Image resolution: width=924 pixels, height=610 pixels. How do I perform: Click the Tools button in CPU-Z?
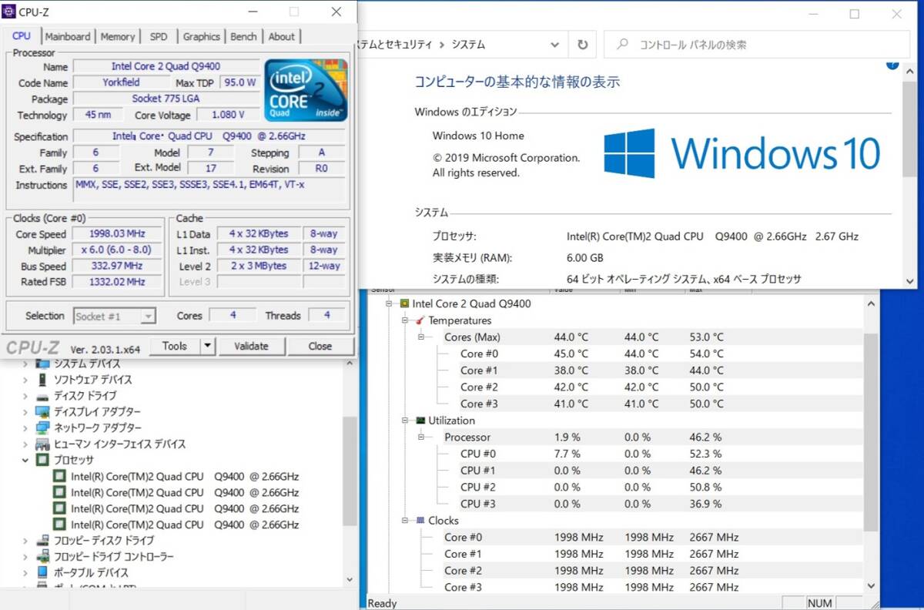175,347
